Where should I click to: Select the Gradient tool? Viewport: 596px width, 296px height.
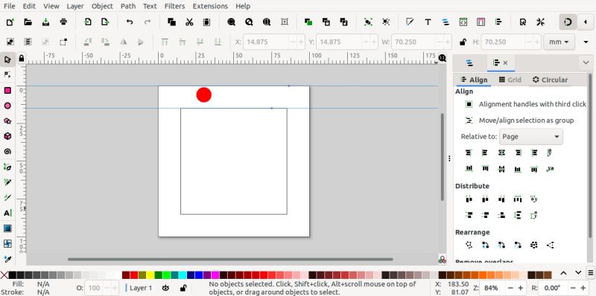(x=7, y=228)
